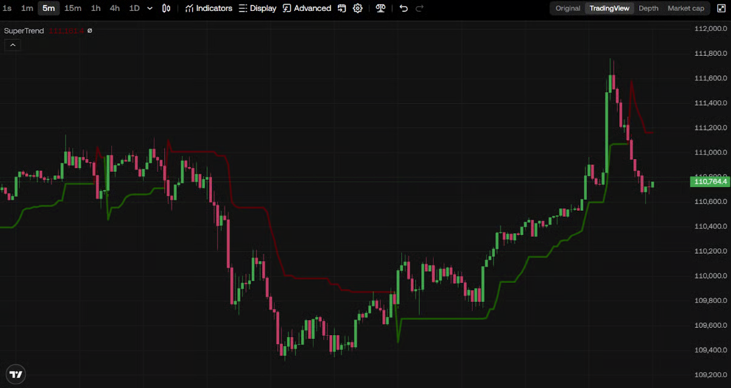Select the SuperTrend legend label
731x388 pixels.
tap(24, 30)
